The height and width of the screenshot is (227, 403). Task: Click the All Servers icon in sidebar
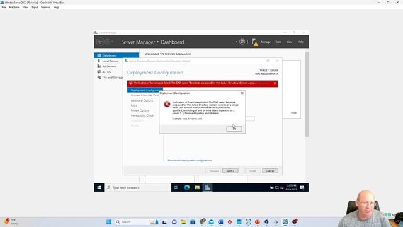tap(99, 66)
